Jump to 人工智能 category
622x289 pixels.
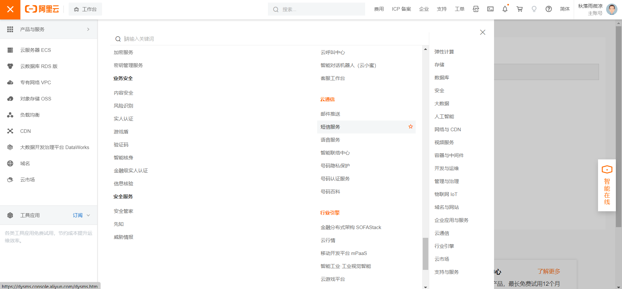[x=444, y=117]
